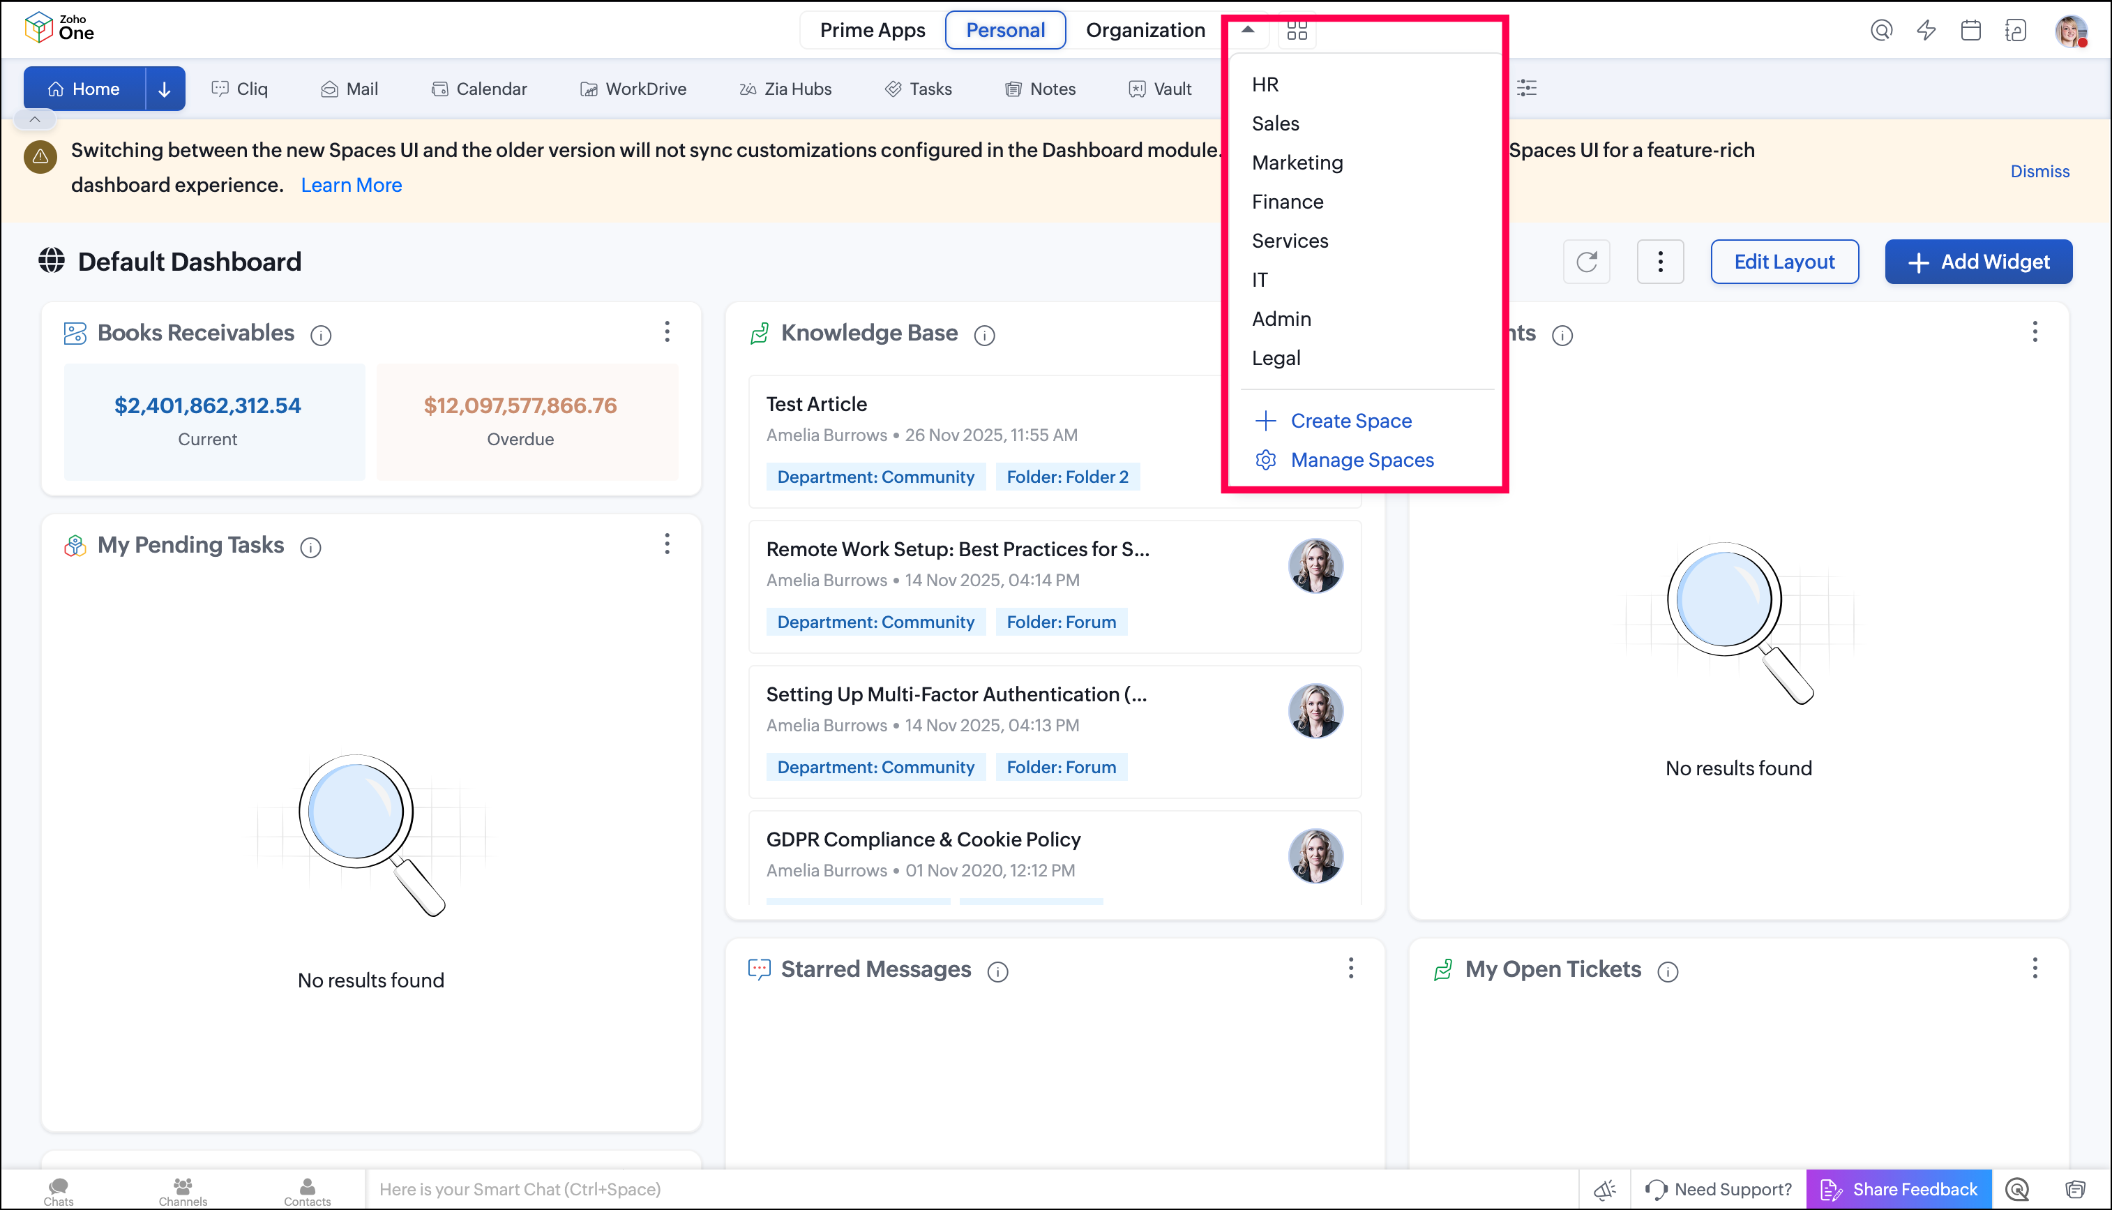This screenshot has width=2112, height=1210.
Task: Collapse the spaces dropdown caret
Action: [x=1247, y=29]
